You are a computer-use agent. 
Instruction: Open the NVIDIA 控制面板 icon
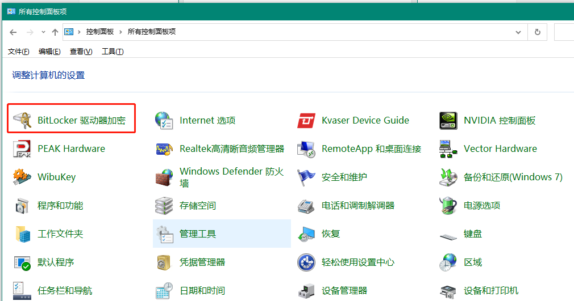(448, 120)
